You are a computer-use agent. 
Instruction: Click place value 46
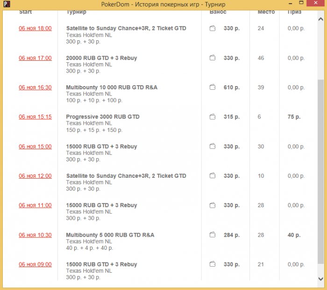261,58
